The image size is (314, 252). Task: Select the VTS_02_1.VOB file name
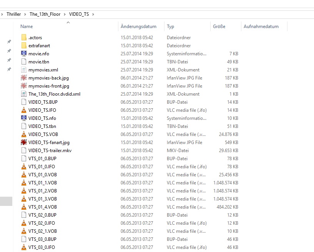[42, 231]
